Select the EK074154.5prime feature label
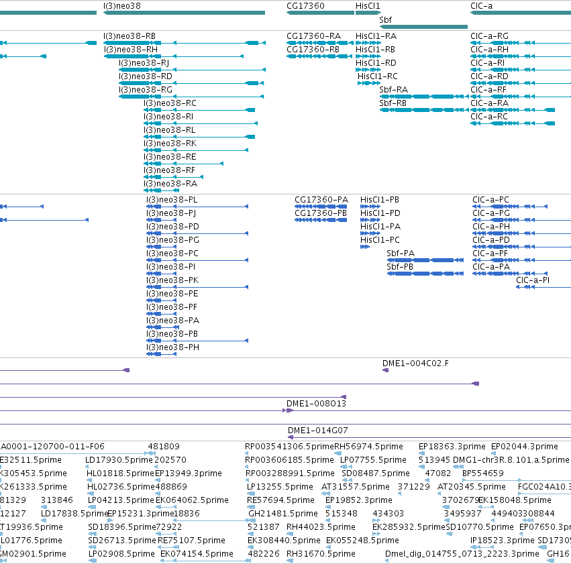Viewport: 571px width, 564px height. click(197, 554)
